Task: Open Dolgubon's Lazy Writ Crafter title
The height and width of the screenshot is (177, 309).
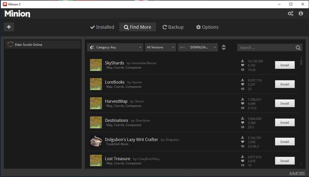Action: click(x=131, y=139)
